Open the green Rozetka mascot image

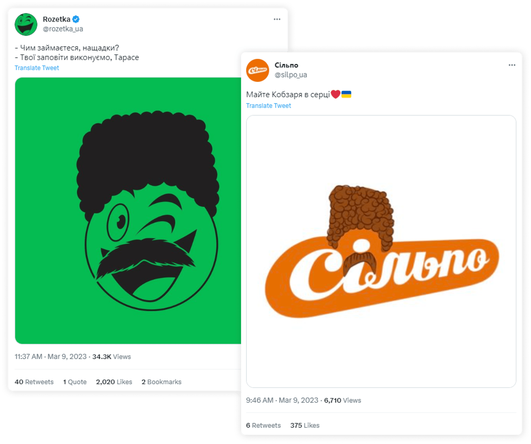128,211
